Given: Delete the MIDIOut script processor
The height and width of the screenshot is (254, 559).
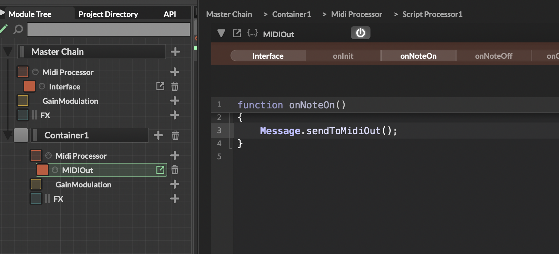Looking at the screenshot, I should (175, 170).
